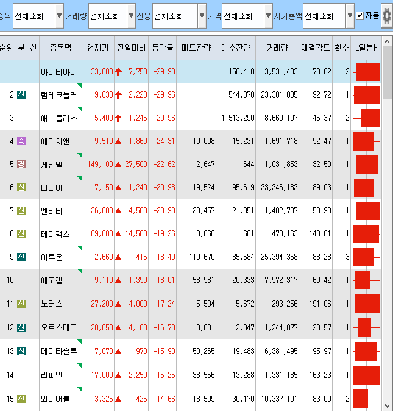Click the 종목명 column header
This screenshot has width=393, height=412.
tap(61, 48)
